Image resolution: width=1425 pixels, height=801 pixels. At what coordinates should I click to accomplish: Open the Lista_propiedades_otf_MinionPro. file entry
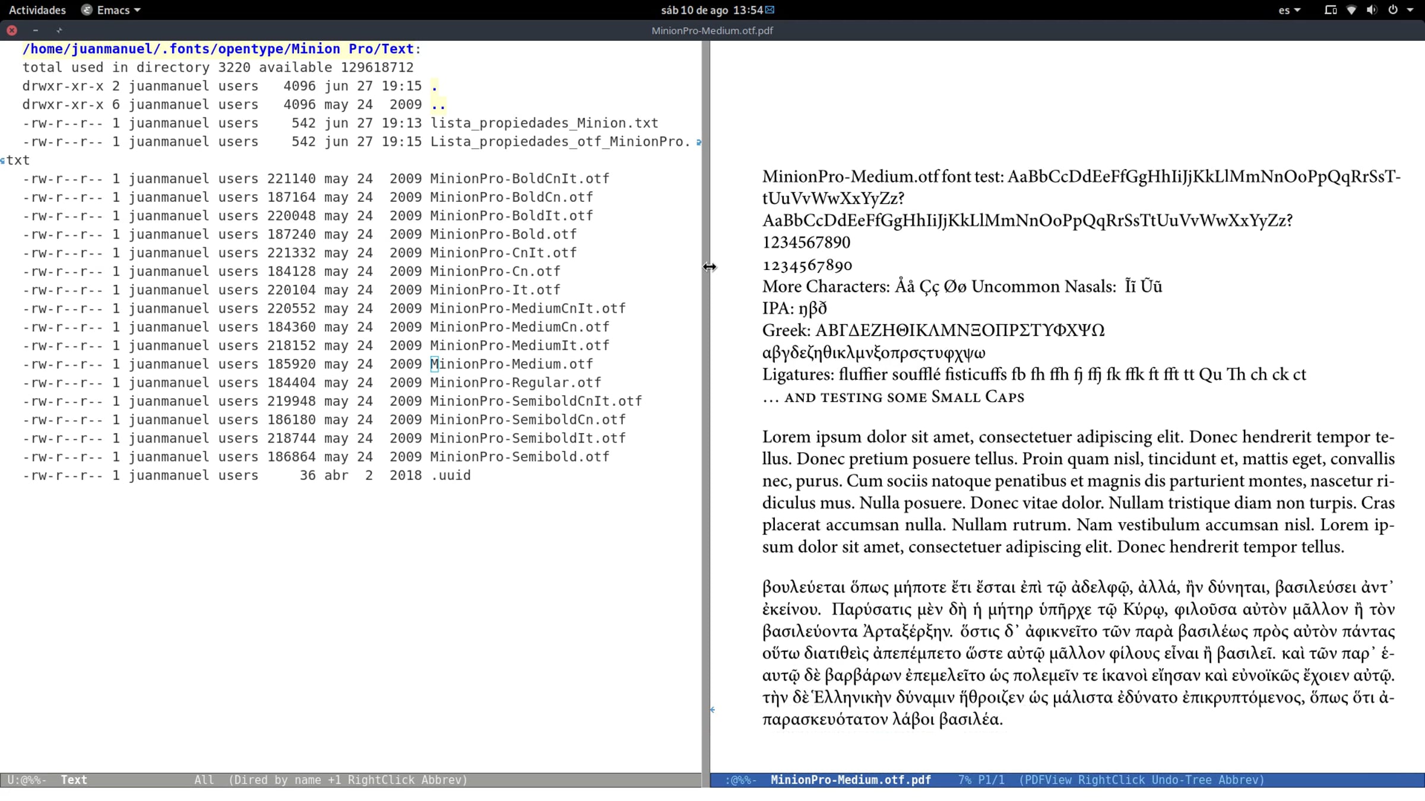(x=561, y=142)
